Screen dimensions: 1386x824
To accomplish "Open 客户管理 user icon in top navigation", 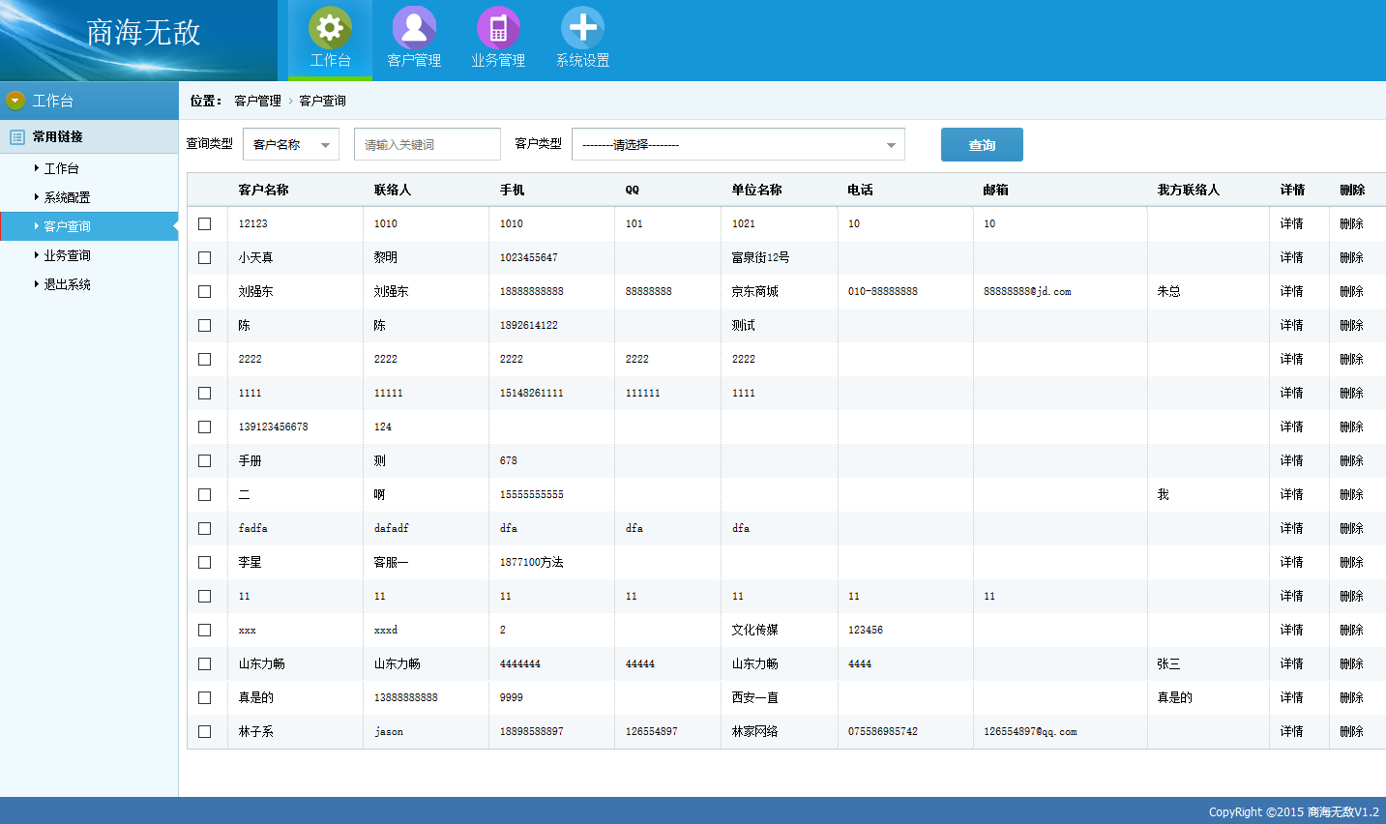I will 414,28.
